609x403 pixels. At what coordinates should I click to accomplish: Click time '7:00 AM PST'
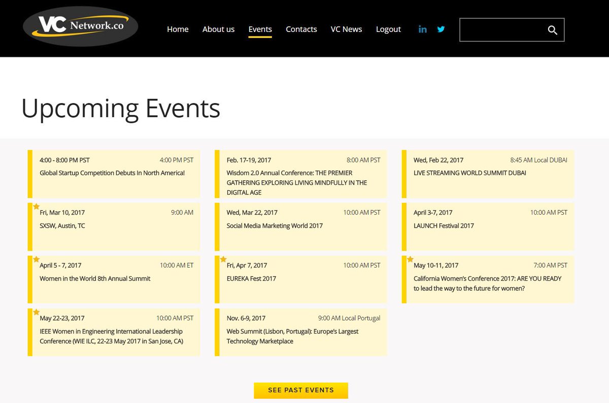[x=551, y=265]
